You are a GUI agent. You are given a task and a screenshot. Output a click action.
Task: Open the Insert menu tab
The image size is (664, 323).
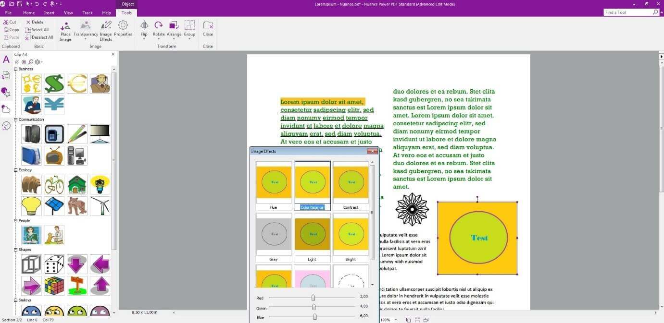(49, 12)
